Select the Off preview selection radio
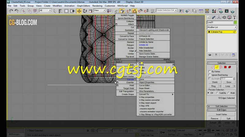This screenshot has width=245, height=137. click(x=209, y=93)
